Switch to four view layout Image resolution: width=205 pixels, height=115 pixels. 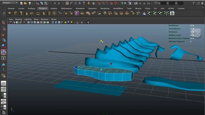click(x=4, y=89)
